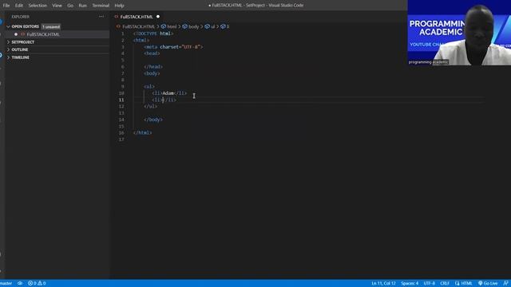
Task: Click the meta charset="UTF-8" code line
Action: [173, 47]
